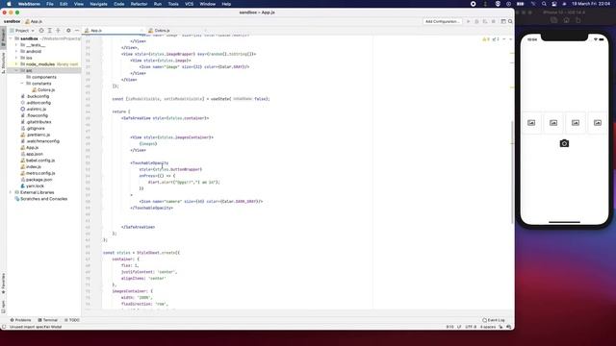Open the Edit menu
The image size is (616, 346).
(x=64, y=4)
